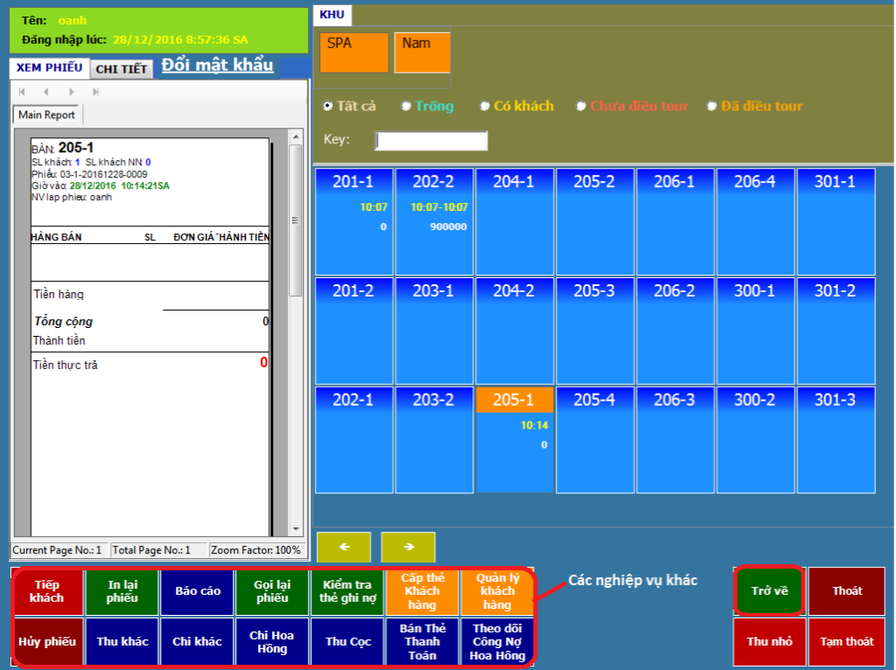Open the Main Report tab

click(x=47, y=115)
